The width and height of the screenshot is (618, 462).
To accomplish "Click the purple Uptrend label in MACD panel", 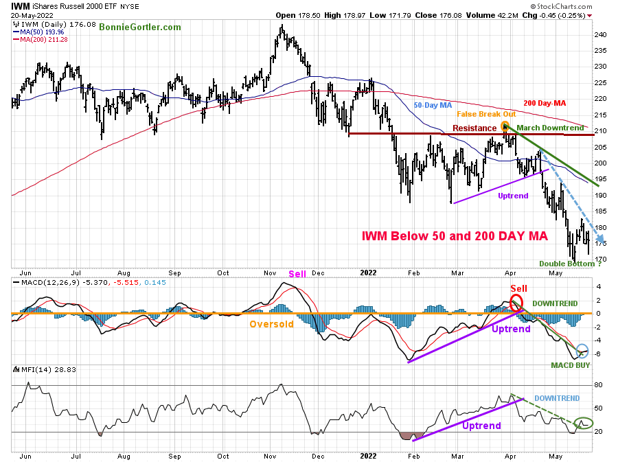I will (x=511, y=329).
